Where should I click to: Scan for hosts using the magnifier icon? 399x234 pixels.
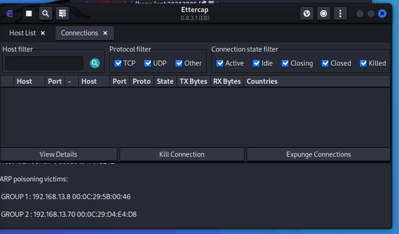click(x=46, y=13)
